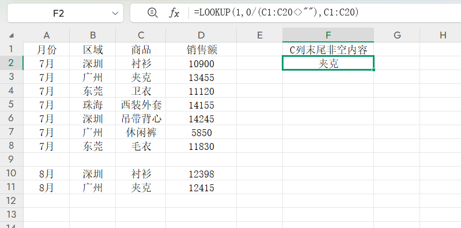Image resolution: width=461 pixels, height=228 pixels.
Task: Click 衬衫 in row 10
Action: (x=141, y=174)
